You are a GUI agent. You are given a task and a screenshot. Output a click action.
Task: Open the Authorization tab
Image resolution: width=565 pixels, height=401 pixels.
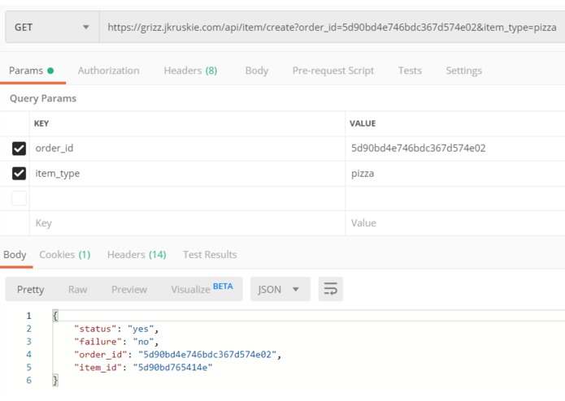[108, 71]
